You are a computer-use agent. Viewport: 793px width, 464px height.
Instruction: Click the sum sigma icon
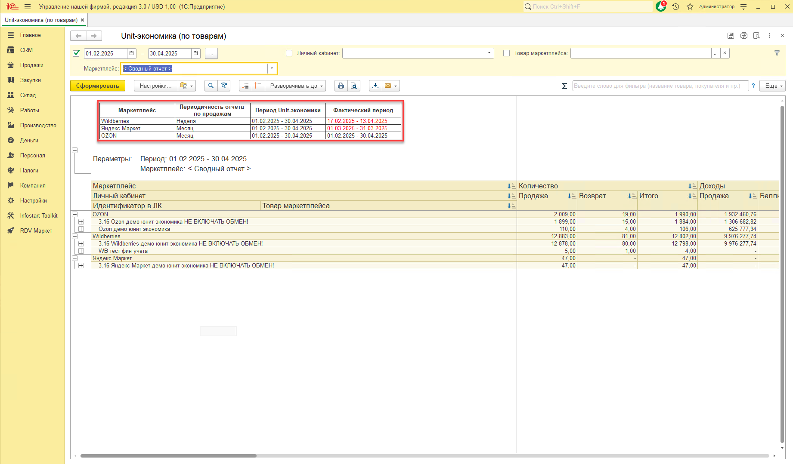[x=564, y=86]
